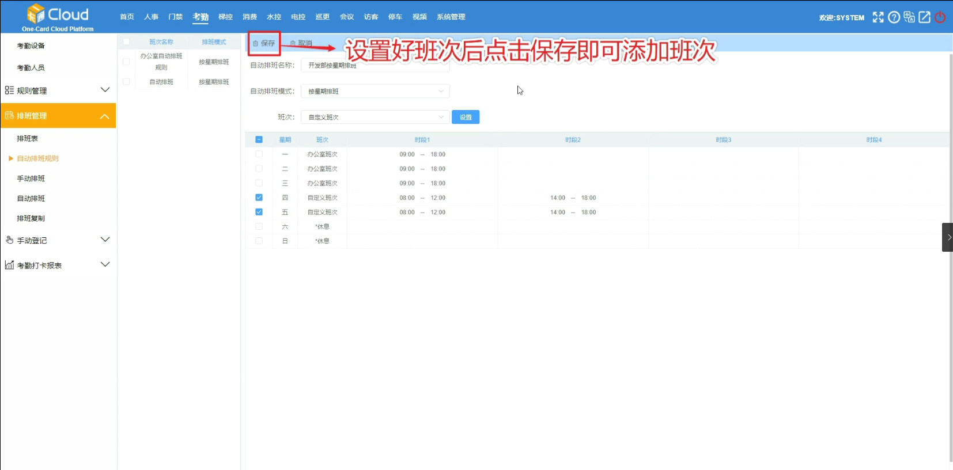Open the 班次 自定义班次 dropdown
953x470 pixels.
pyautogui.click(x=375, y=117)
